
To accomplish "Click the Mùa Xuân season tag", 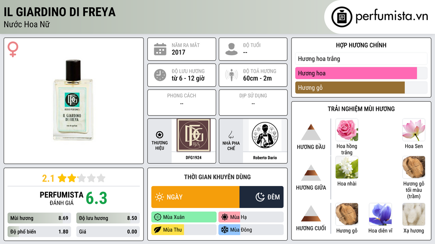I will (x=184, y=217).
